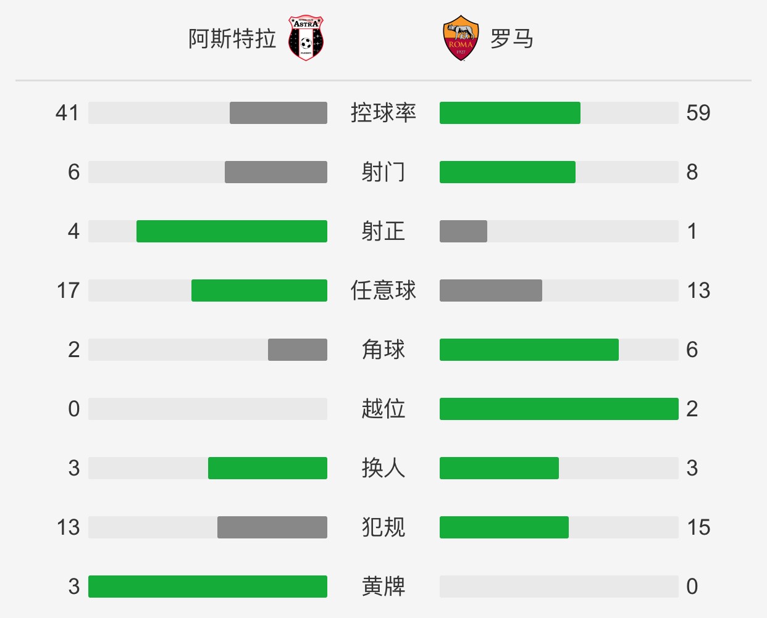The image size is (767, 618).
Task: Click Astra's green 任意球 bar
Action: (259, 290)
